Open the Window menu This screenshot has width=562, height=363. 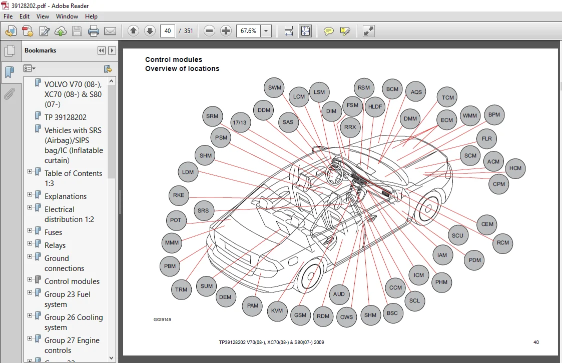pos(67,16)
